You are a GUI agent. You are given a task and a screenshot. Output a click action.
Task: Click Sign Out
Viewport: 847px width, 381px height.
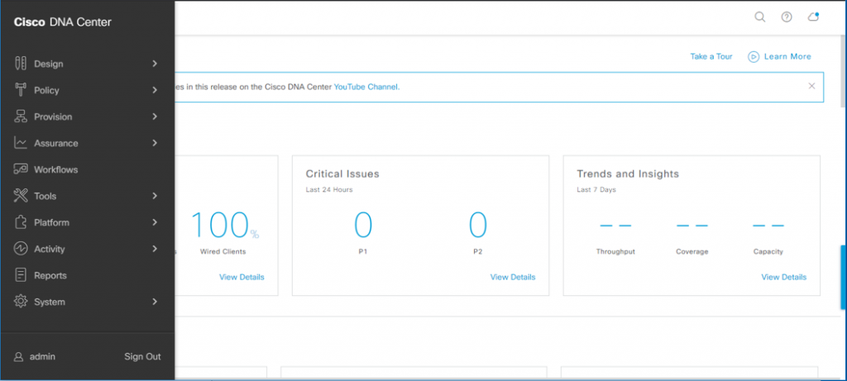pyautogui.click(x=142, y=357)
